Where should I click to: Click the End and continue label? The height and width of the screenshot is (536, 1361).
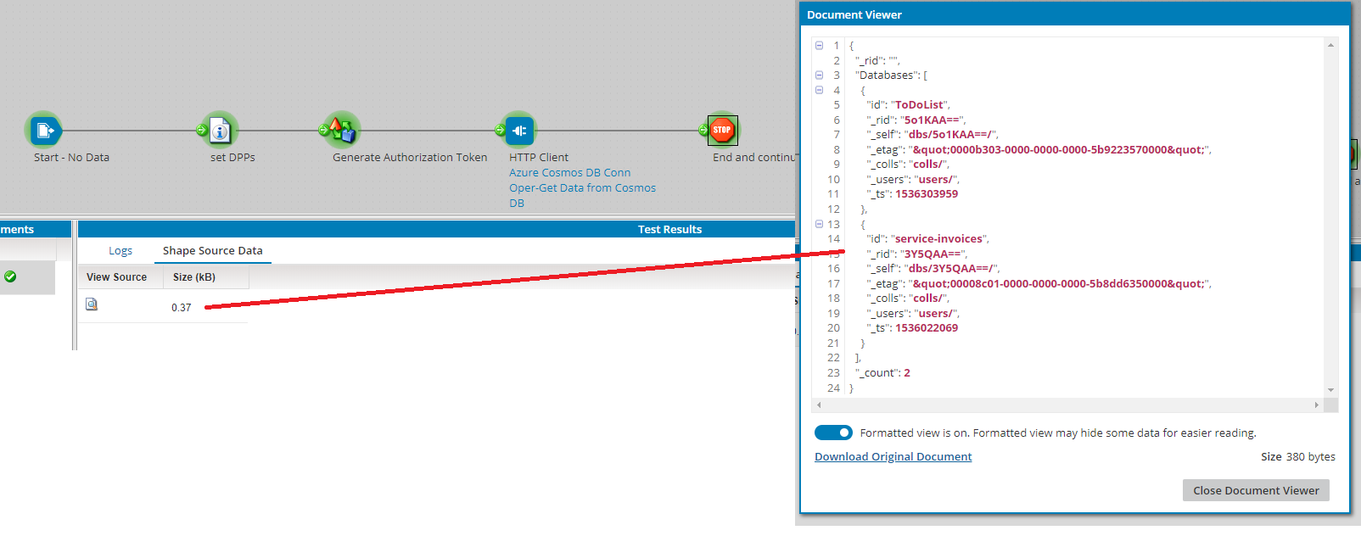click(754, 158)
